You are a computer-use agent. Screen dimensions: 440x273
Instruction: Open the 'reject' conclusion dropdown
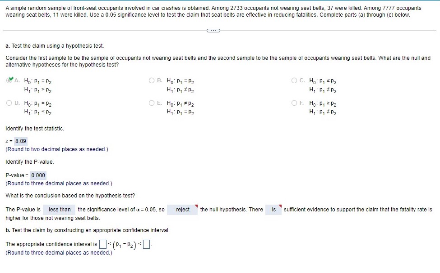tap(182, 210)
